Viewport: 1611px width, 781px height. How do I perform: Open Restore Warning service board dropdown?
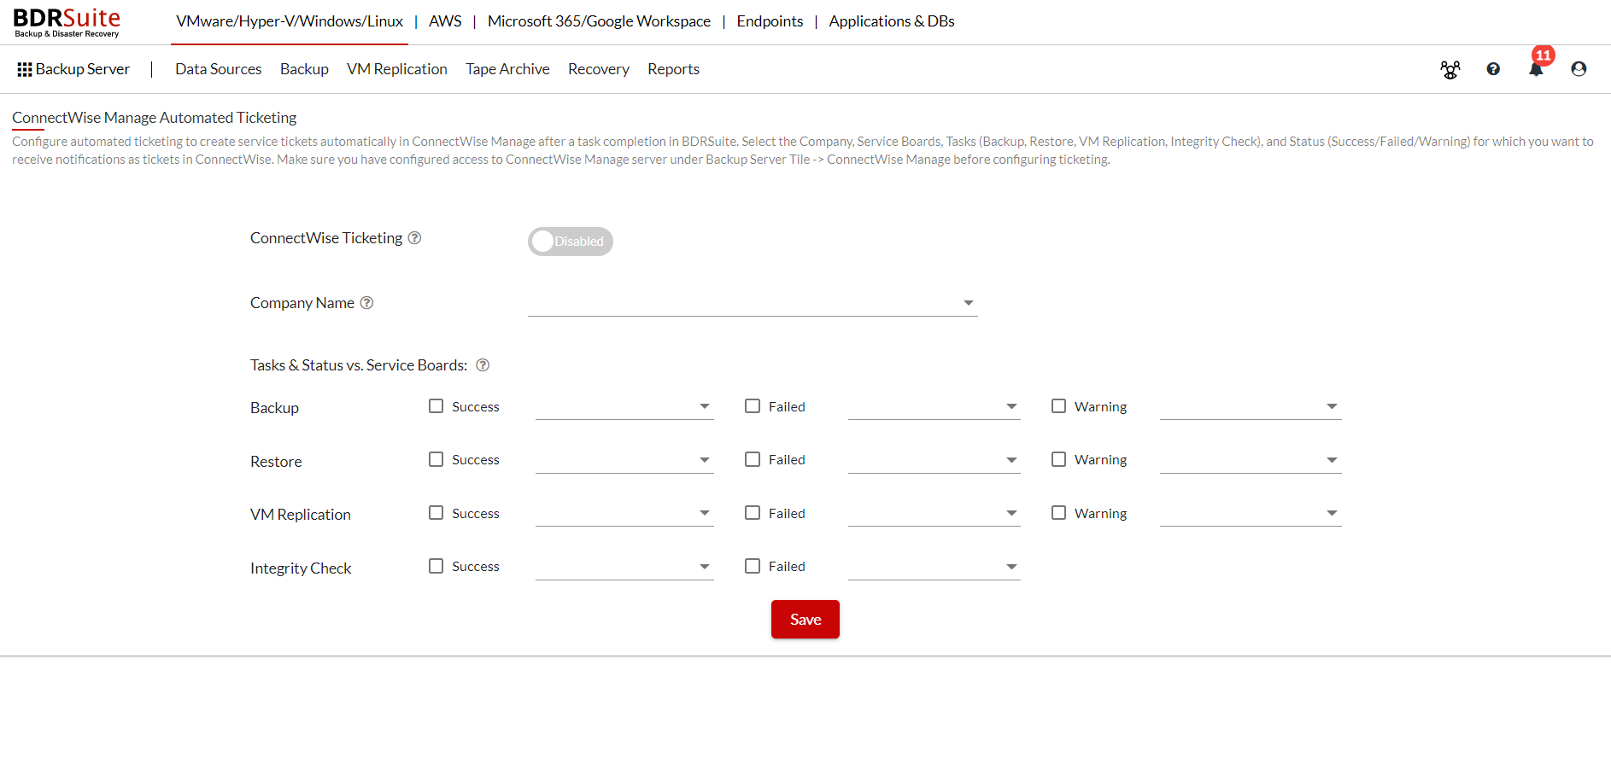[x=1251, y=461]
